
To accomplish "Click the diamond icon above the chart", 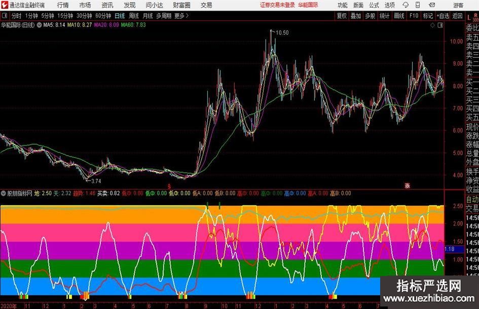I will tap(432, 25).
